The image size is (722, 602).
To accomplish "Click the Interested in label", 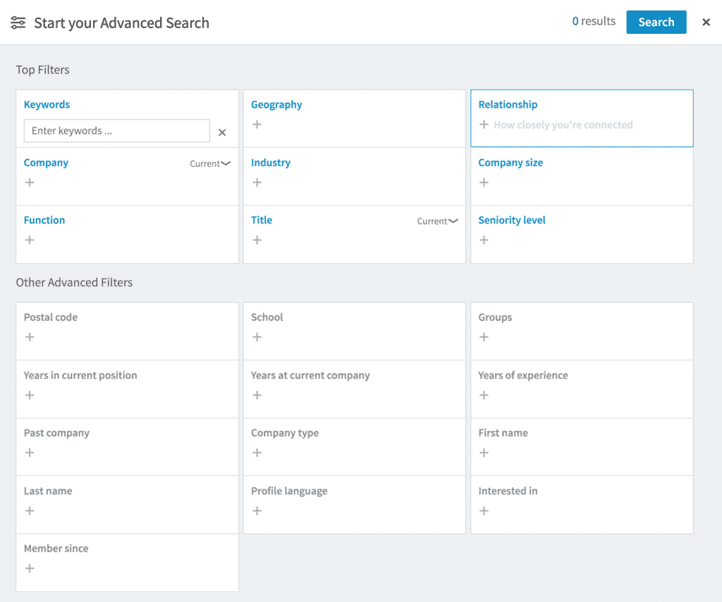I will coord(508,491).
